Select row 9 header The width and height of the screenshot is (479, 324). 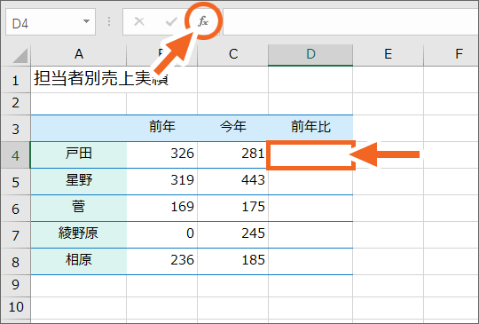click(15, 286)
